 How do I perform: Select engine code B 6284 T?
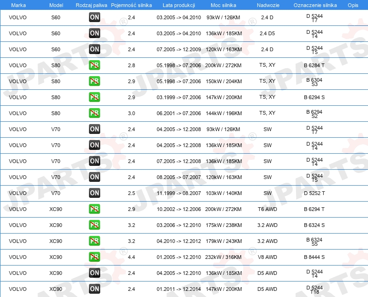pyautogui.click(x=314, y=65)
